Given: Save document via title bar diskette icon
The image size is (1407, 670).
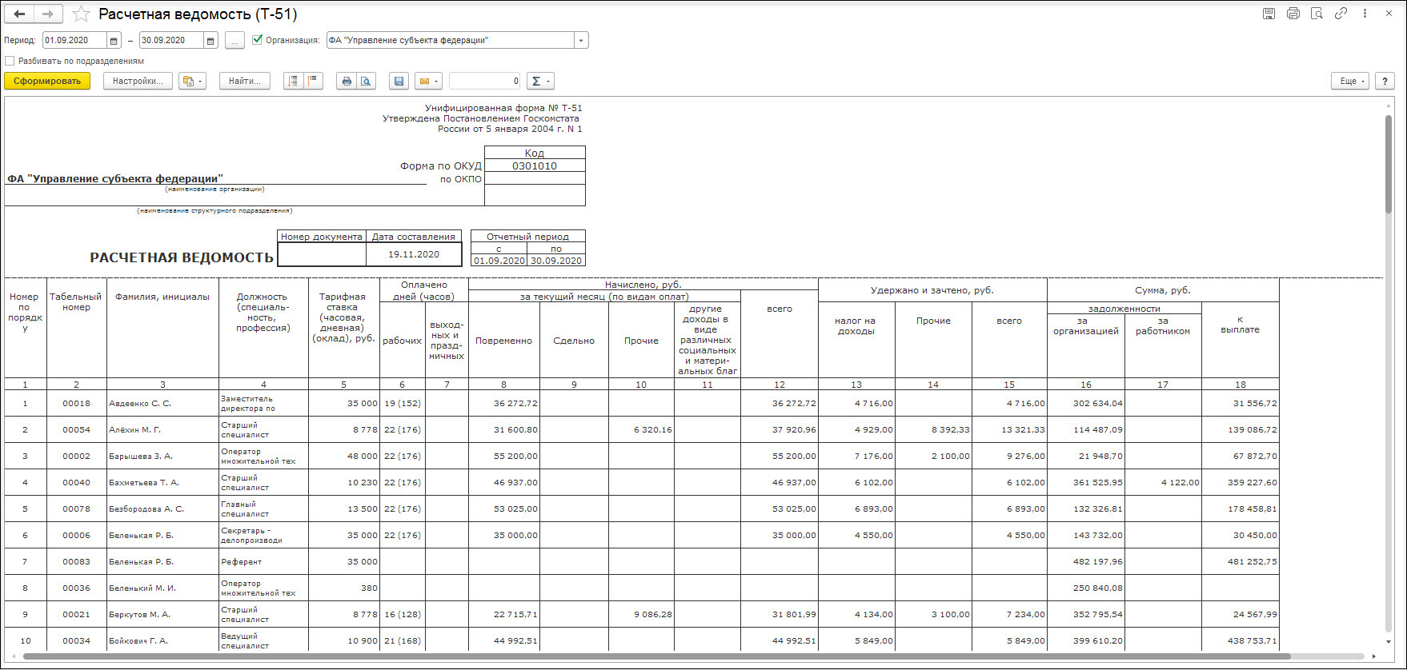Looking at the screenshot, I should [1269, 14].
